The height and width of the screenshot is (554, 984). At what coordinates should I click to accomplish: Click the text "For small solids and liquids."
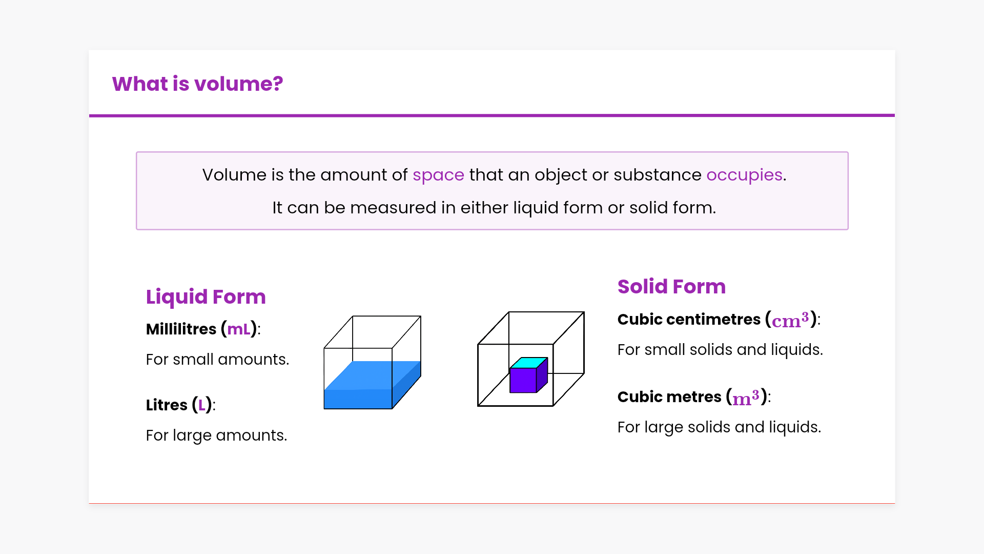(720, 349)
